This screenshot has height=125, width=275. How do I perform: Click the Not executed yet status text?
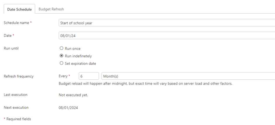73,95
